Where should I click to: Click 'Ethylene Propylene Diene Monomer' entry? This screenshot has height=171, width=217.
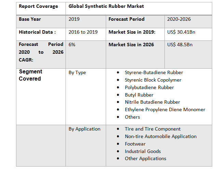(165, 109)
